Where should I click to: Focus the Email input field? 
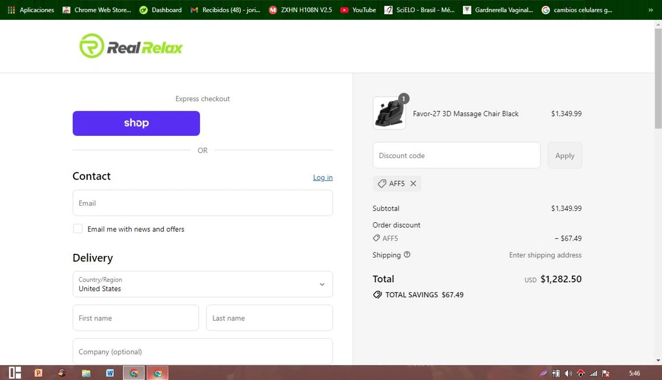pos(203,203)
